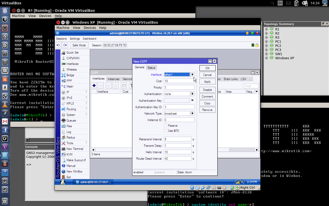This screenshot has width=329, height=206.
Task: Click the WinBox redo arrow icon
Action: click(x=65, y=45)
